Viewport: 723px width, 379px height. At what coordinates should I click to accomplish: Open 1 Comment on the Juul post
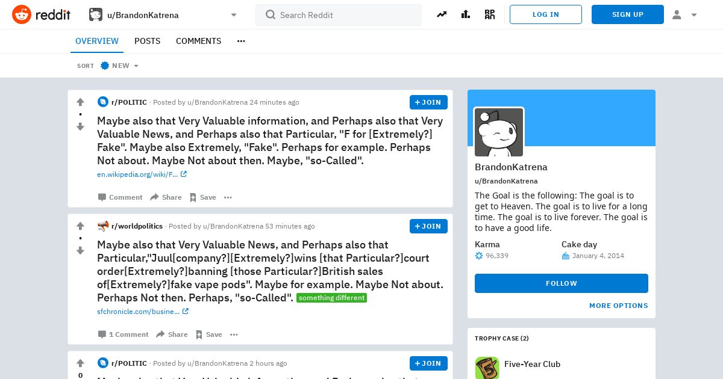[123, 334]
